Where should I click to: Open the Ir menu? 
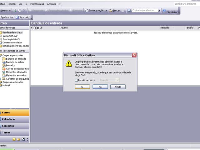click(x=26, y=4)
